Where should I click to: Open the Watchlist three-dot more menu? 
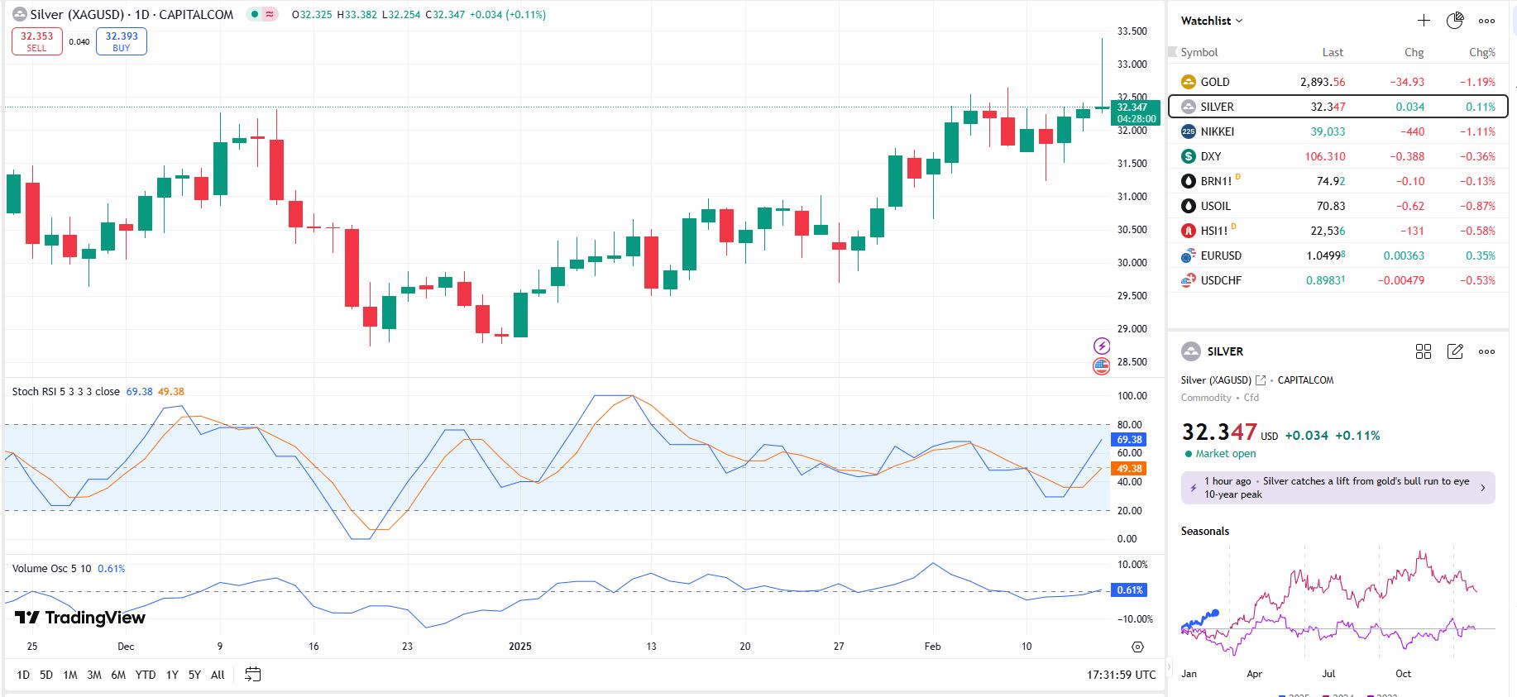pos(1486,21)
